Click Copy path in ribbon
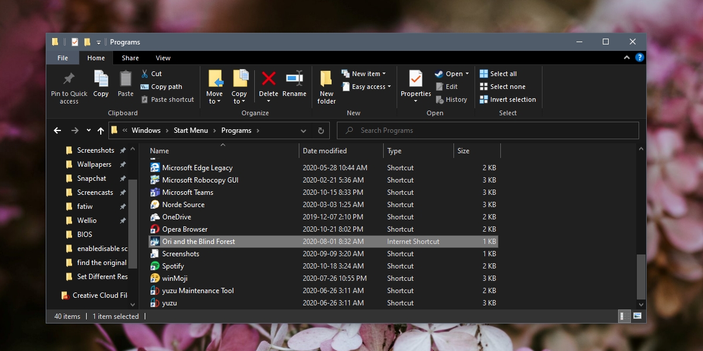Screen dimensions: 703x351 [161, 87]
